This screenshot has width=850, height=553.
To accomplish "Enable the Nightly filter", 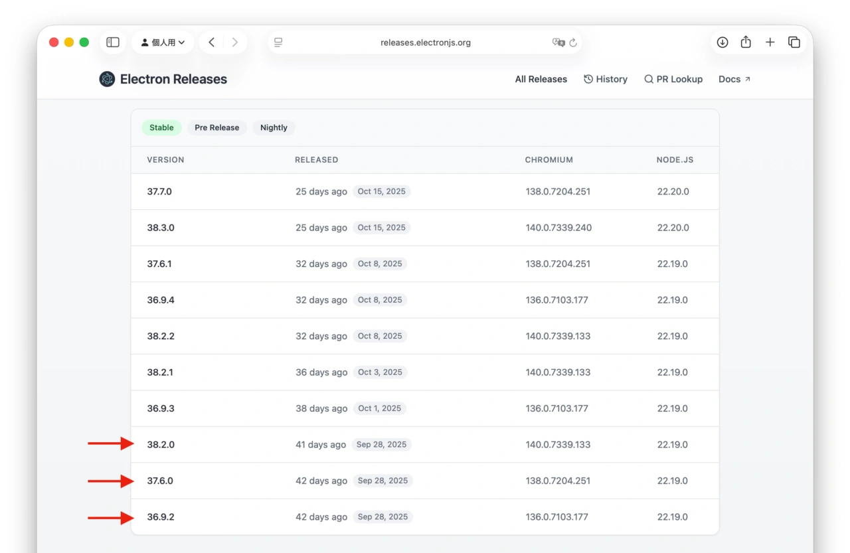I will click(274, 127).
